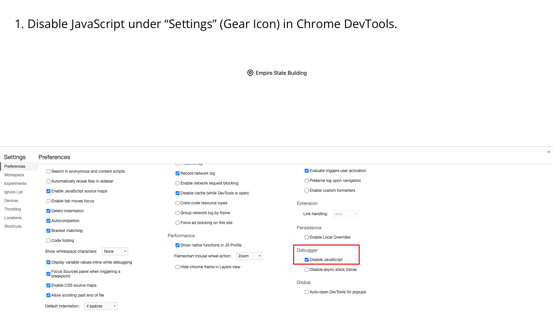Image resolution: width=553 pixels, height=319 pixels.
Task: Toggle the Code folding checkbox
Action: pyautogui.click(x=48, y=241)
